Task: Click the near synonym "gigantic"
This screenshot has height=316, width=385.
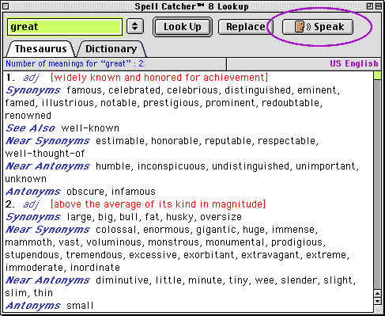Action: (x=216, y=230)
